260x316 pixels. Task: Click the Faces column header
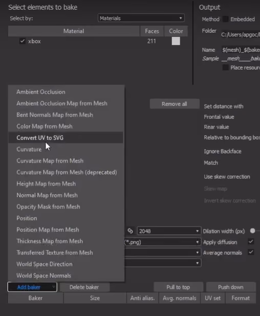[x=152, y=31]
